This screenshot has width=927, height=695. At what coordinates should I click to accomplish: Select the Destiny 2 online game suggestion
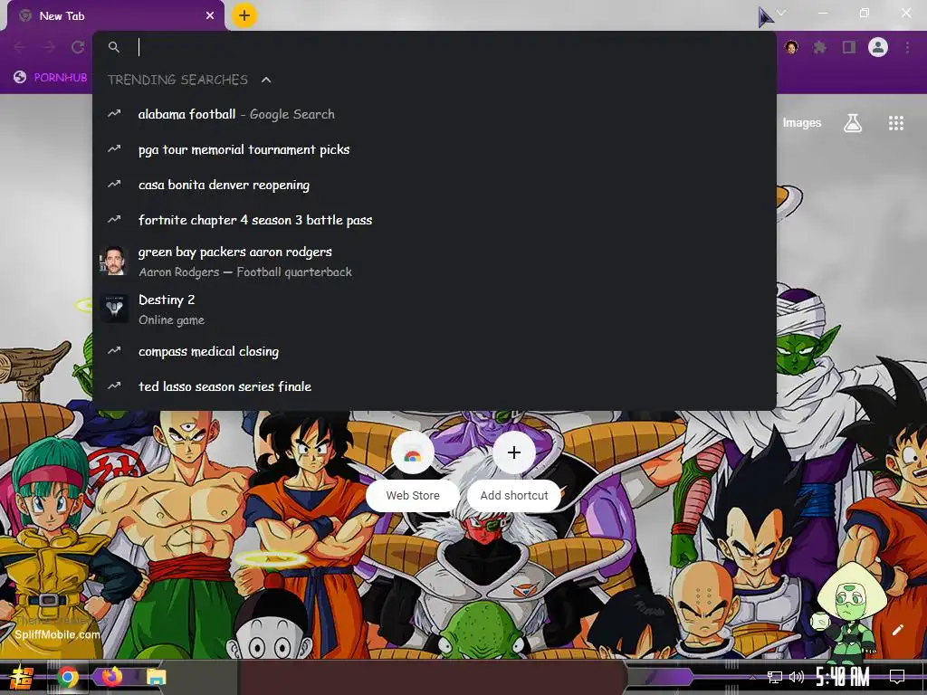[435, 309]
